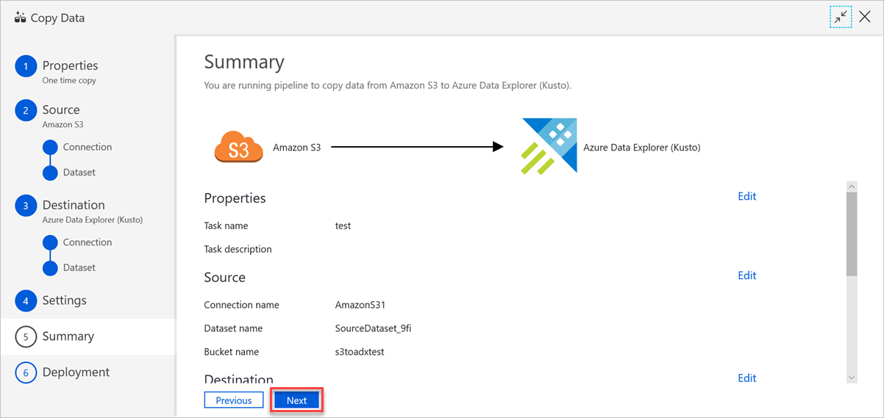Viewport: 884px width, 418px height.
Task: Click the Copy Data title icon
Action: (20, 18)
